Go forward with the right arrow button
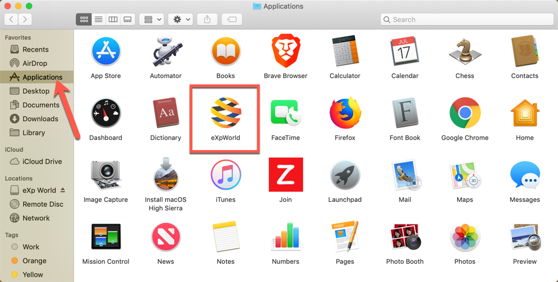This screenshot has height=282, width=558. click(25, 20)
